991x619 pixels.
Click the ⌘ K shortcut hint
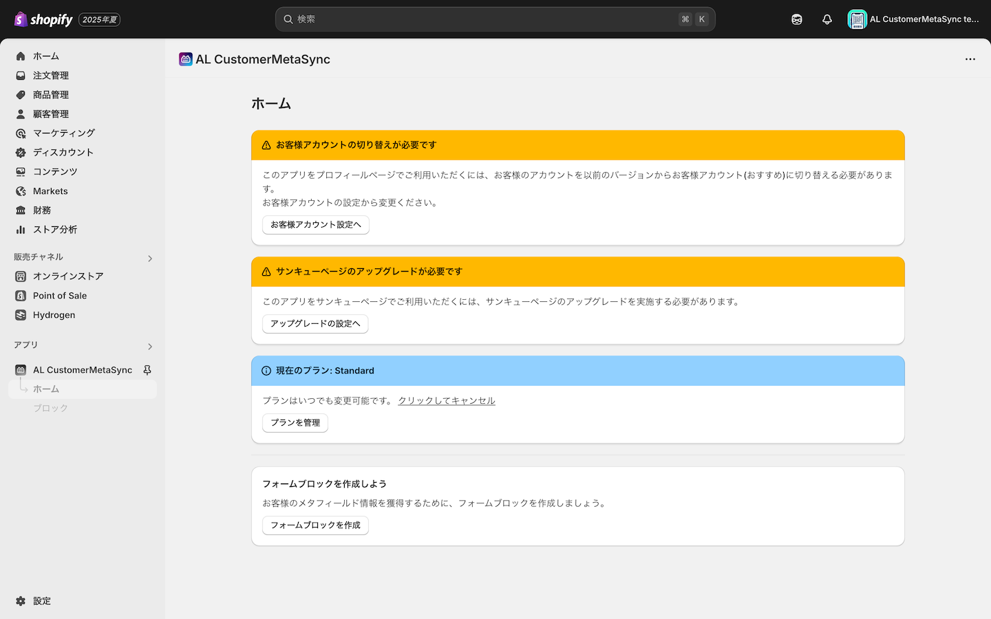click(694, 19)
